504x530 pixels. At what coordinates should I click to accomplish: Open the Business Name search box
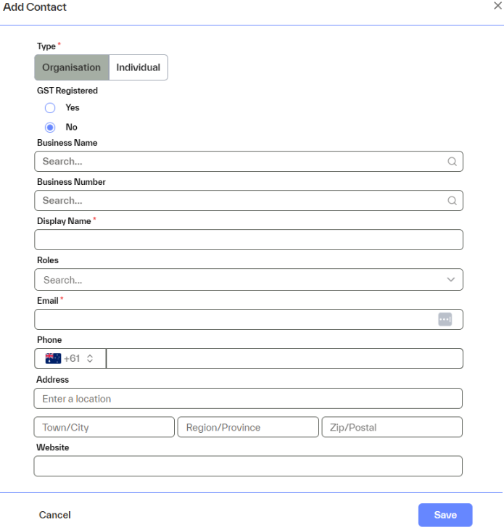(239, 162)
